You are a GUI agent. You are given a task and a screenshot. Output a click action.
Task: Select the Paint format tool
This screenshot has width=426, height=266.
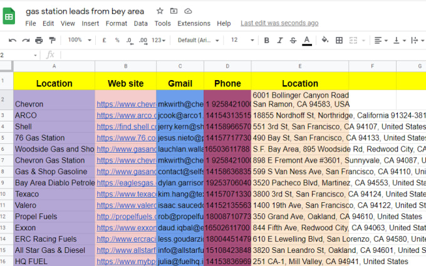point(52,40)
